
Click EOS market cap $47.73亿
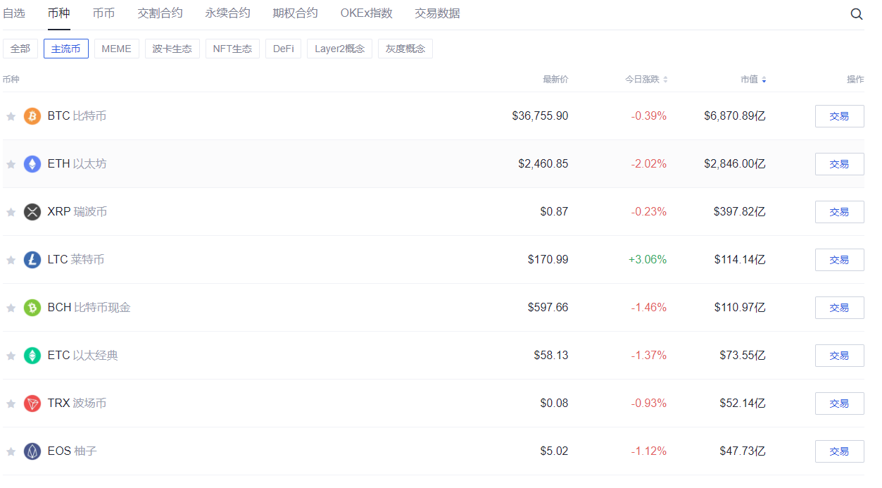pyautogui.click(x=743, y=451)
